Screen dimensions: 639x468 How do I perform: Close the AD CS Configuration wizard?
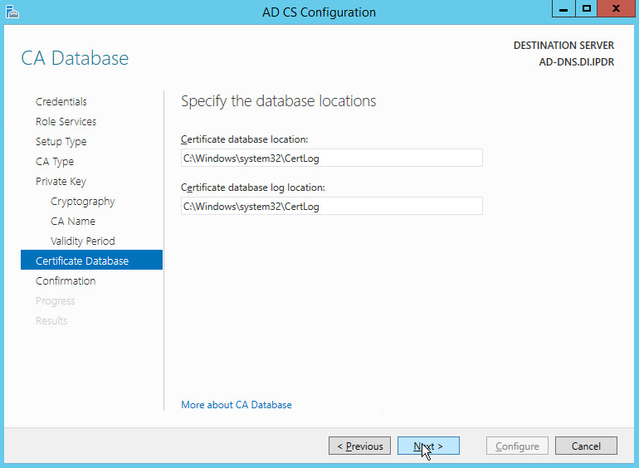click(x=617, y=9)
